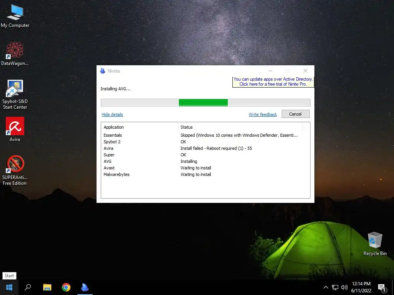This screenshot has width=394, height=295.
Task: Select the Avira desktop shortcut
Action: (x=15, y=129)
